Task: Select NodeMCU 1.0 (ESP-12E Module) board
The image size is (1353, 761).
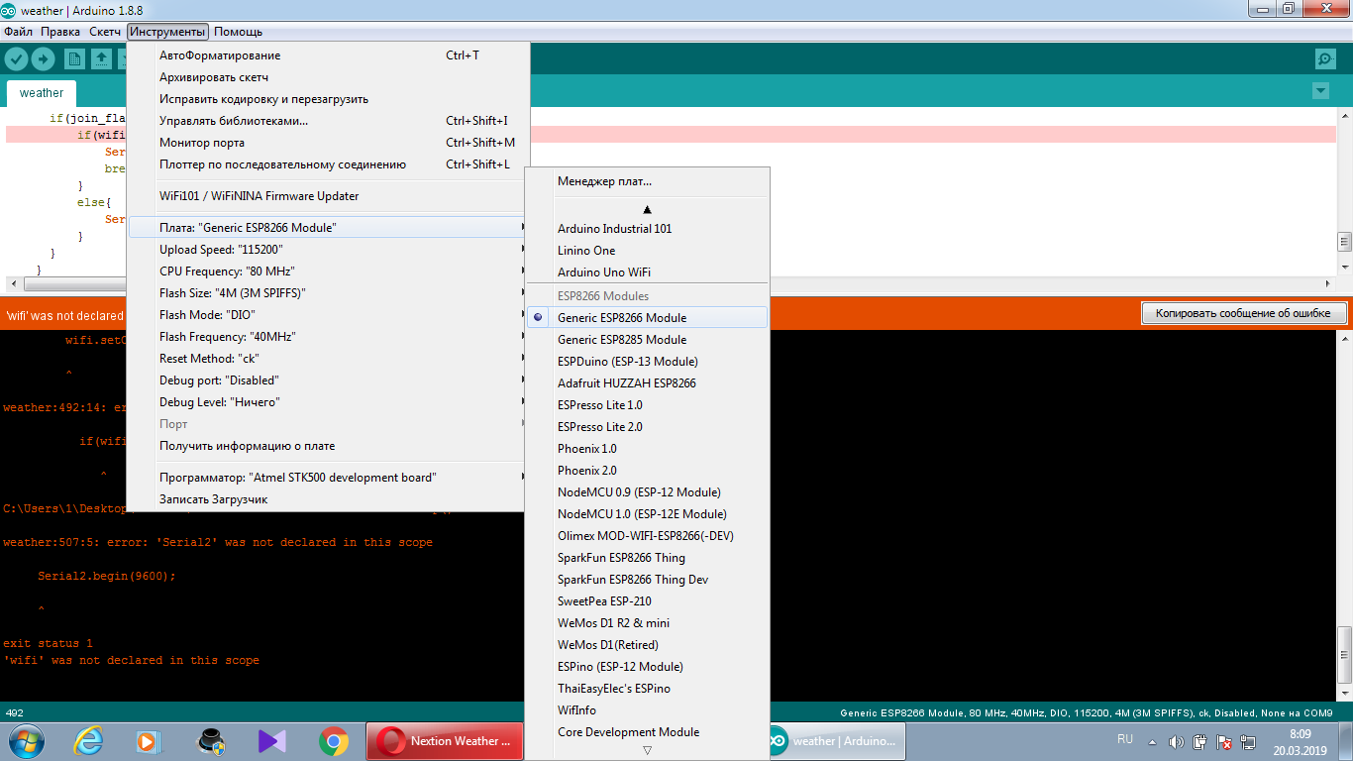Action: [647, 514]
